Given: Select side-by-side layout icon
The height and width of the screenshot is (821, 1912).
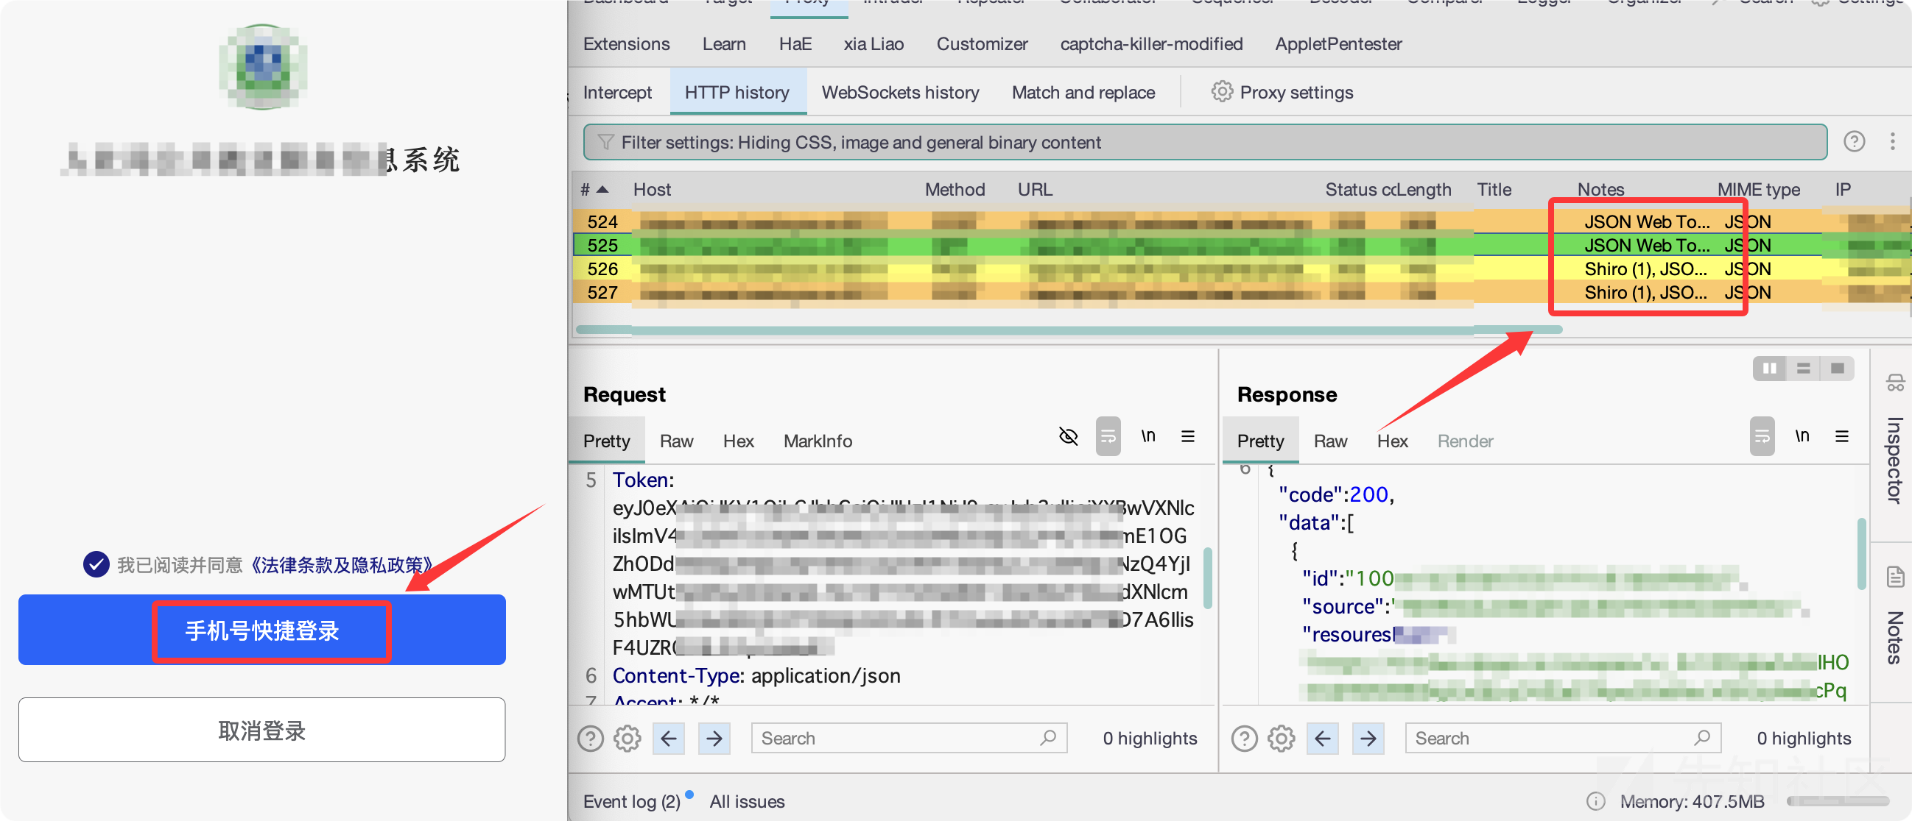Looking at the screenshot, I should pos(1770,369).
